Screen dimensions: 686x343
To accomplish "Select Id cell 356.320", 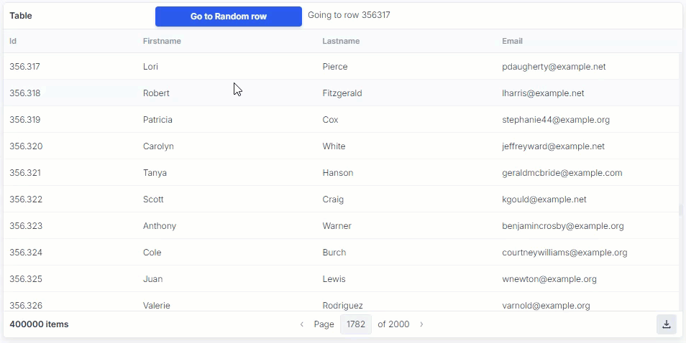I will pyautogui.click(x=27, y=146).
